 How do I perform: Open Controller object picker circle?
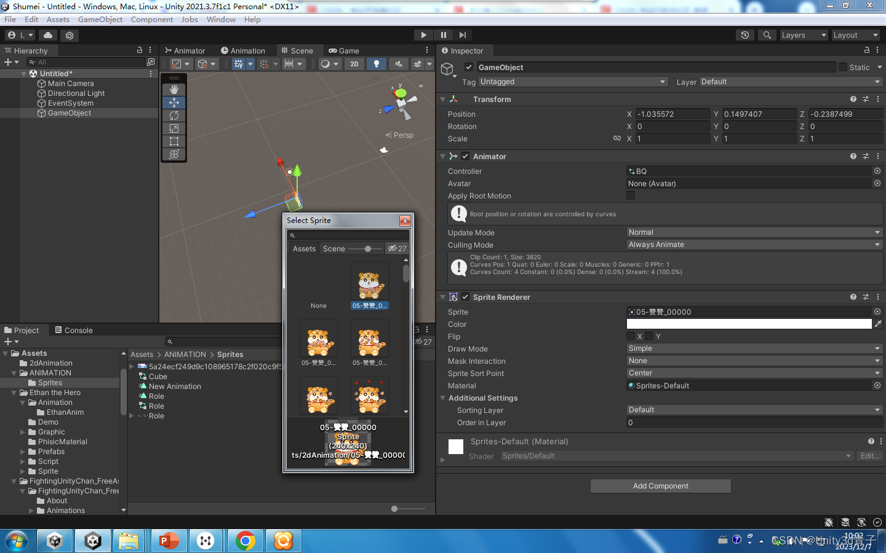(877, 171)
